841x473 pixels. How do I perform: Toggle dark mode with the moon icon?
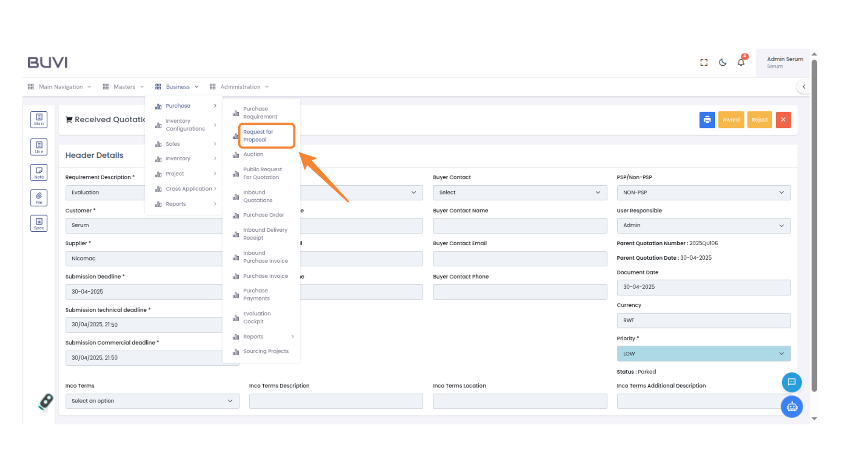pyautogui.click(x=722, y=63)
